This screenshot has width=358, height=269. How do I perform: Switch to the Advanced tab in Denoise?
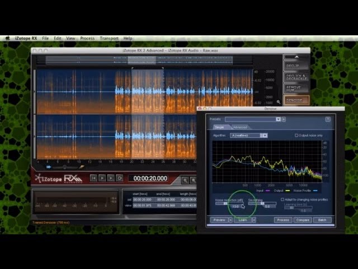240,127
